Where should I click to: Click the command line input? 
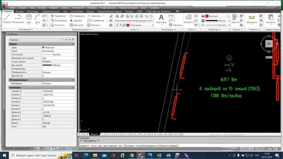180,145
